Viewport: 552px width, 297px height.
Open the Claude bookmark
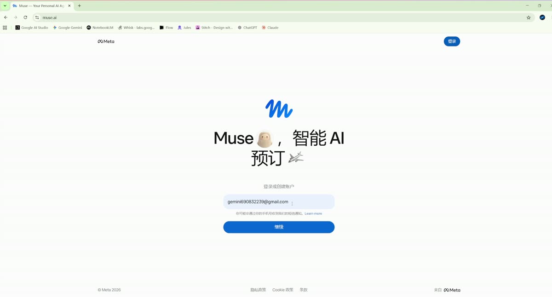[270, 28]
